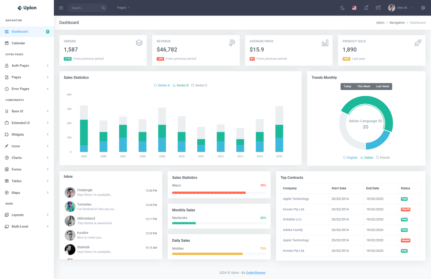Open Kurafire's inbox message
The height and width of the screenshot is (279, 431).
click(x=111, y=235)
